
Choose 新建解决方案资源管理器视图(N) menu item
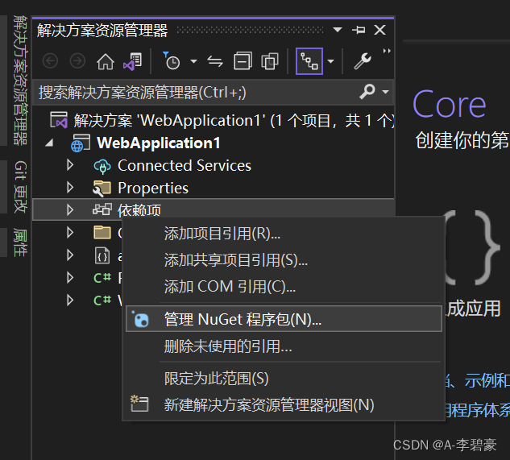[283, 405]
